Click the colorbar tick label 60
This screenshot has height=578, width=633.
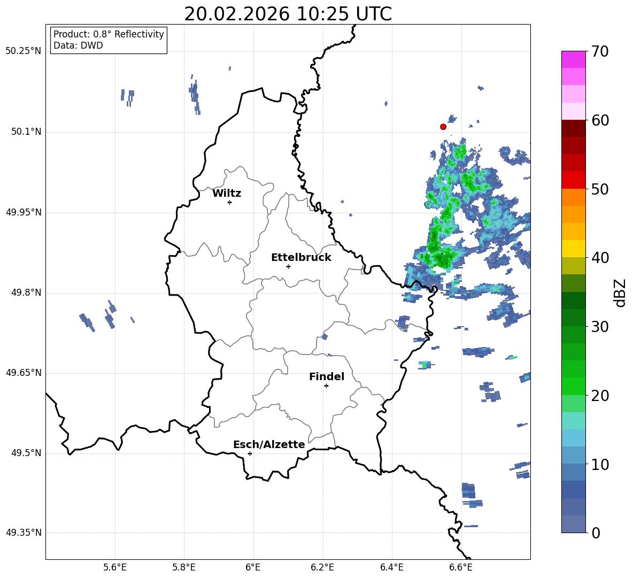click(600, 120)
